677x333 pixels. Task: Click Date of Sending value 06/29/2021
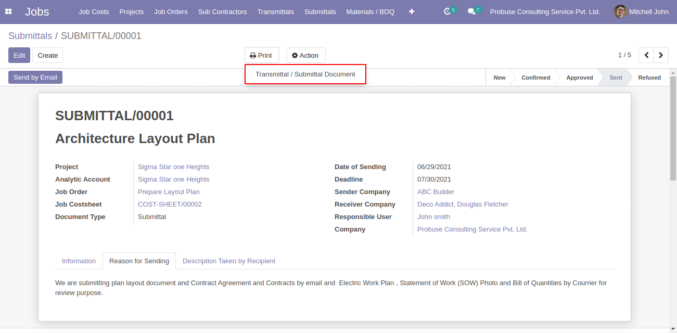click(434, 167)
